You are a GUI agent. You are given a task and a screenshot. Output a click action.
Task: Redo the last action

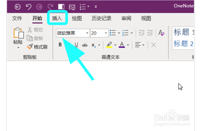pyautogui.click(x=50, y=7)
